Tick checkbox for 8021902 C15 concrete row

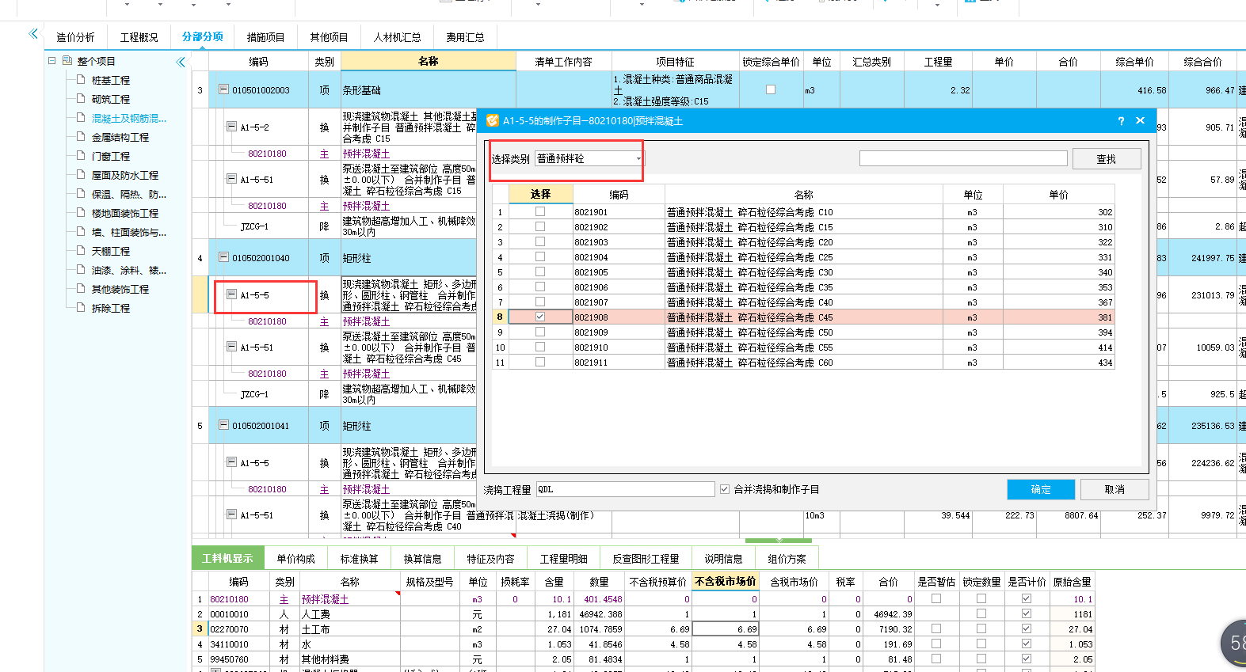click(x=540, y=226)
